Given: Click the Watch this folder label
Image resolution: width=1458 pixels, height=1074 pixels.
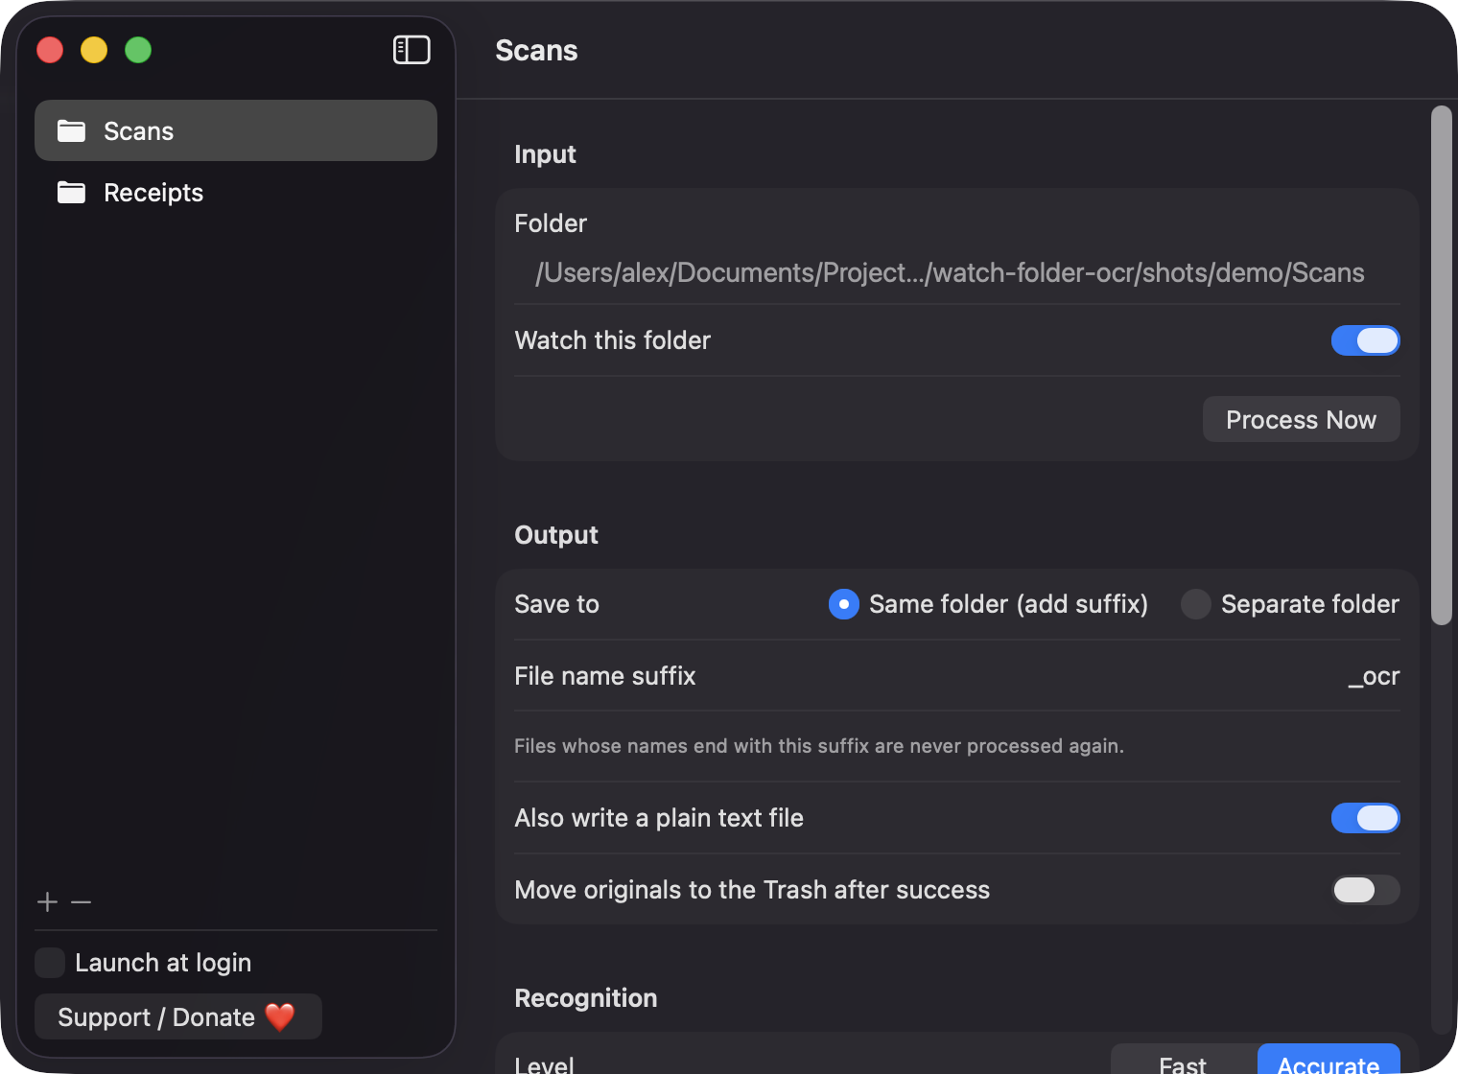Looking at the screenshot, I should point(612,340).
